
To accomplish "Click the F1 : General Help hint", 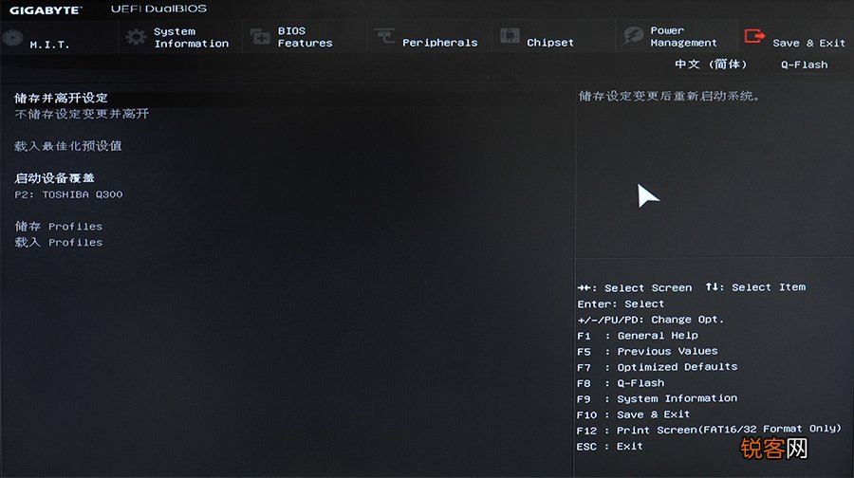I will 638,336.
